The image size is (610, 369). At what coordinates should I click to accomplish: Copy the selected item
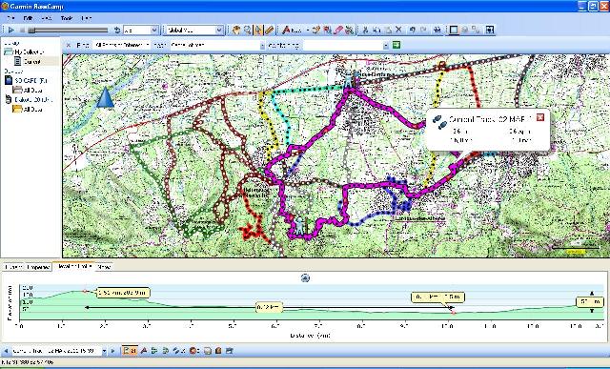pyautogui.click(x=376, y=30)
